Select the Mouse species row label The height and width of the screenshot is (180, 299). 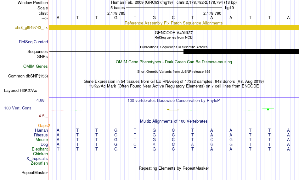[x=42, y=140]
